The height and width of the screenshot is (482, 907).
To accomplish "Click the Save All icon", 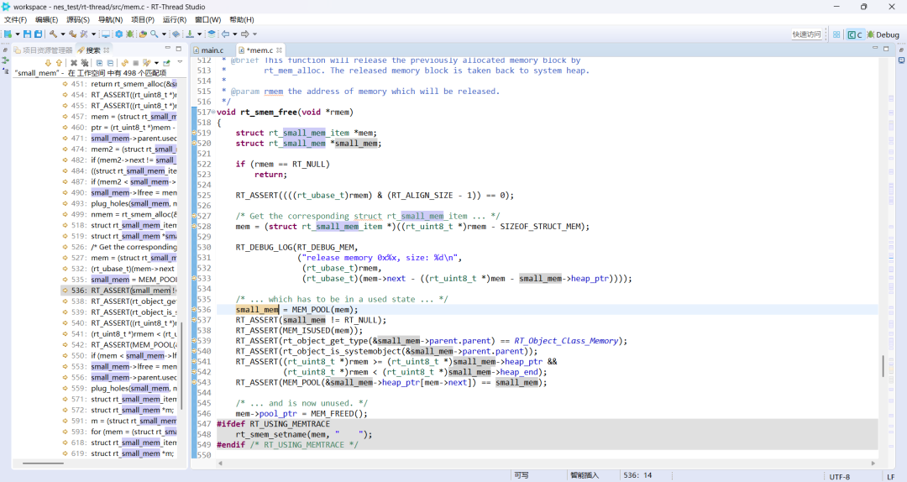I will tap(38, 34).
